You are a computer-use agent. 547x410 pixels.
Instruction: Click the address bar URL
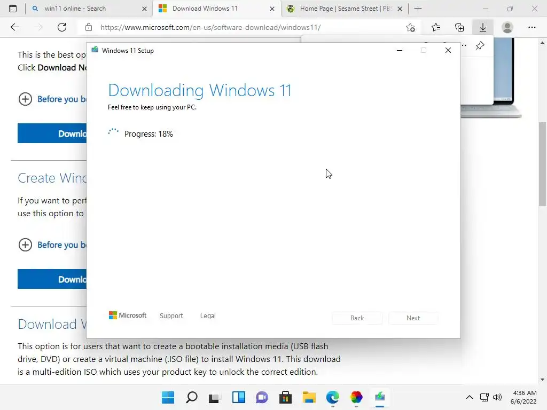pos(210,27)
